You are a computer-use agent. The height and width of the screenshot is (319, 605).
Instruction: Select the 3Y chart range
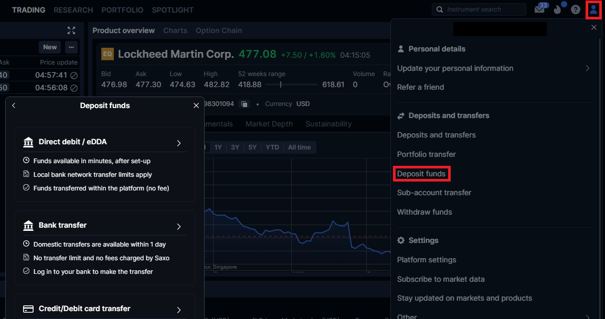tap(235, 147)
